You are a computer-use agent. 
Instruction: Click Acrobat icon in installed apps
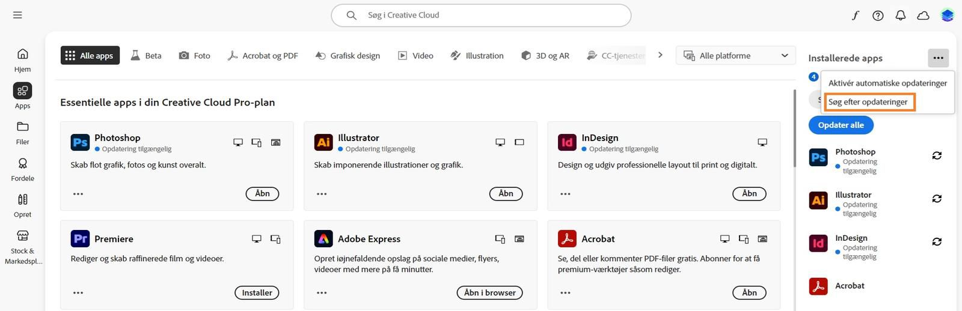[x=818, y=286]
